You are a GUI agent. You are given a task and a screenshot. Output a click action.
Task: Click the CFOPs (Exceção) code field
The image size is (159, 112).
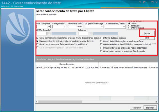42,34
